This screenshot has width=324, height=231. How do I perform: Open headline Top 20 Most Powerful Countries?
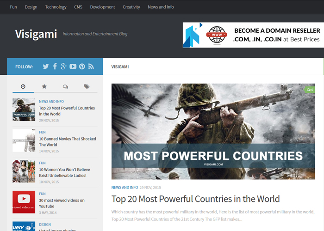tap(195, 199)
